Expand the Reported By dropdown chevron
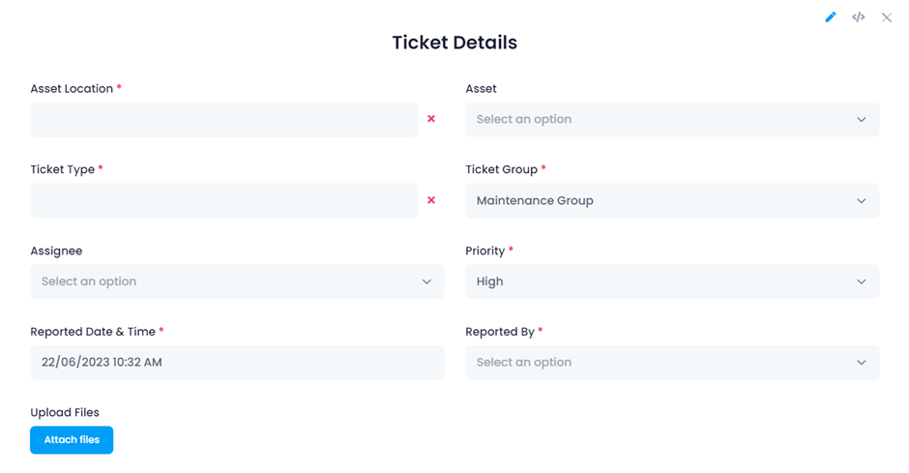 862,363
